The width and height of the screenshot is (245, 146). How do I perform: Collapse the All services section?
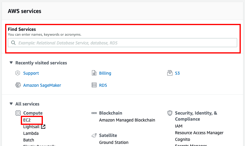[11, 104]
